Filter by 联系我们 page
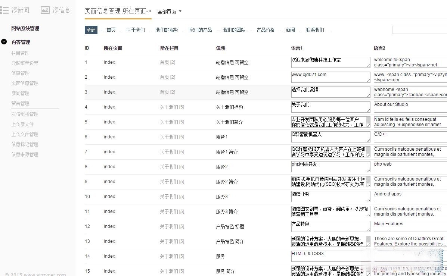Image resolution: width=447 pixels, height=276 pixels. pos(315,30)
